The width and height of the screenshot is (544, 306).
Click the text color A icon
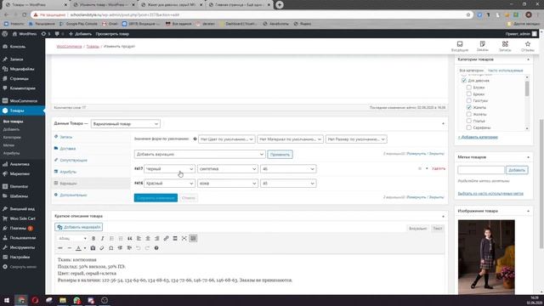78,248
